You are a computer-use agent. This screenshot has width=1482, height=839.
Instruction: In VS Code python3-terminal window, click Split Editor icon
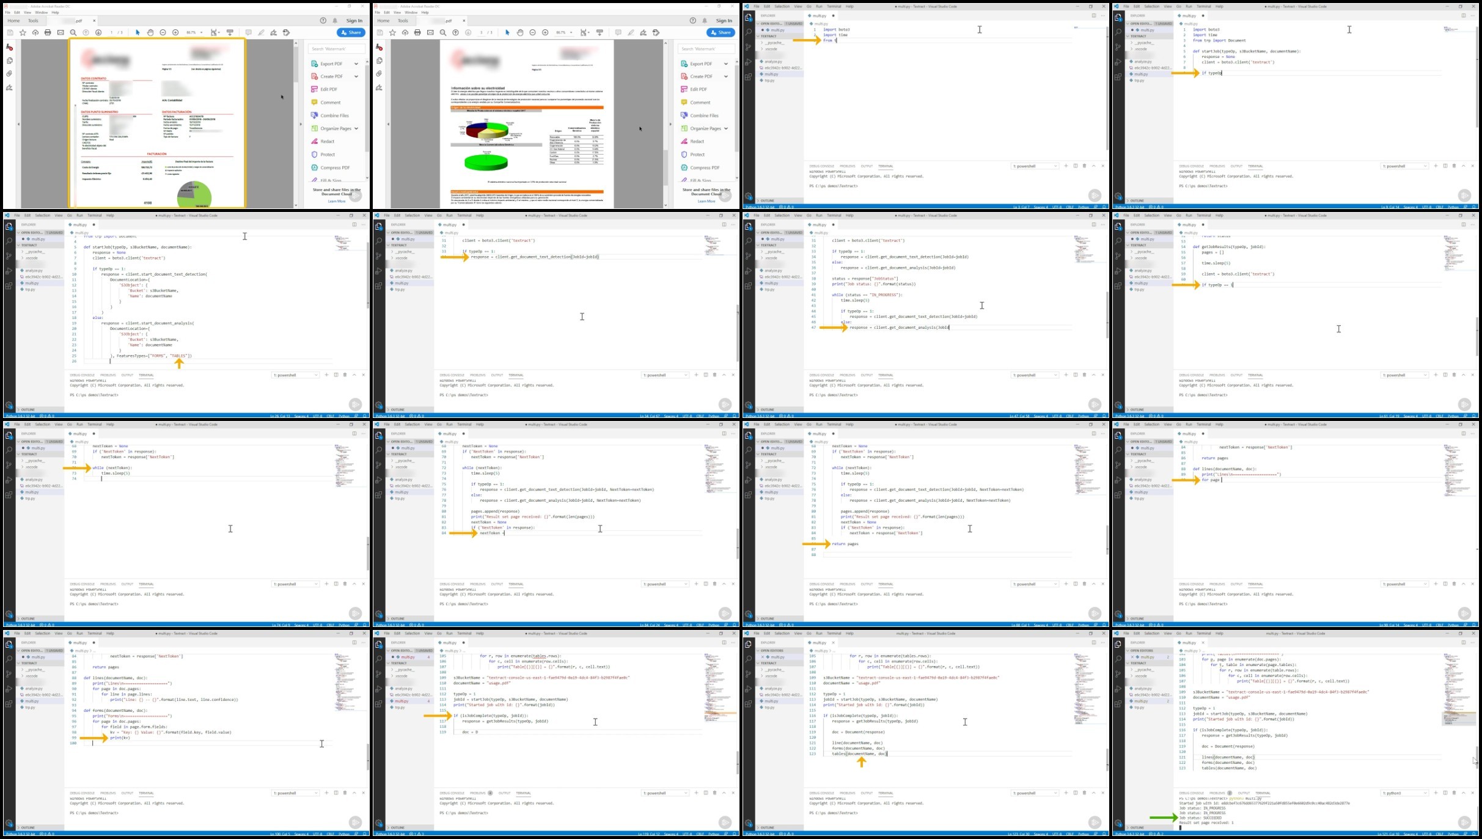click(x=1463, y=642)
